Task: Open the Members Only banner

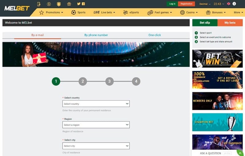Action: (x=217, y=101)
